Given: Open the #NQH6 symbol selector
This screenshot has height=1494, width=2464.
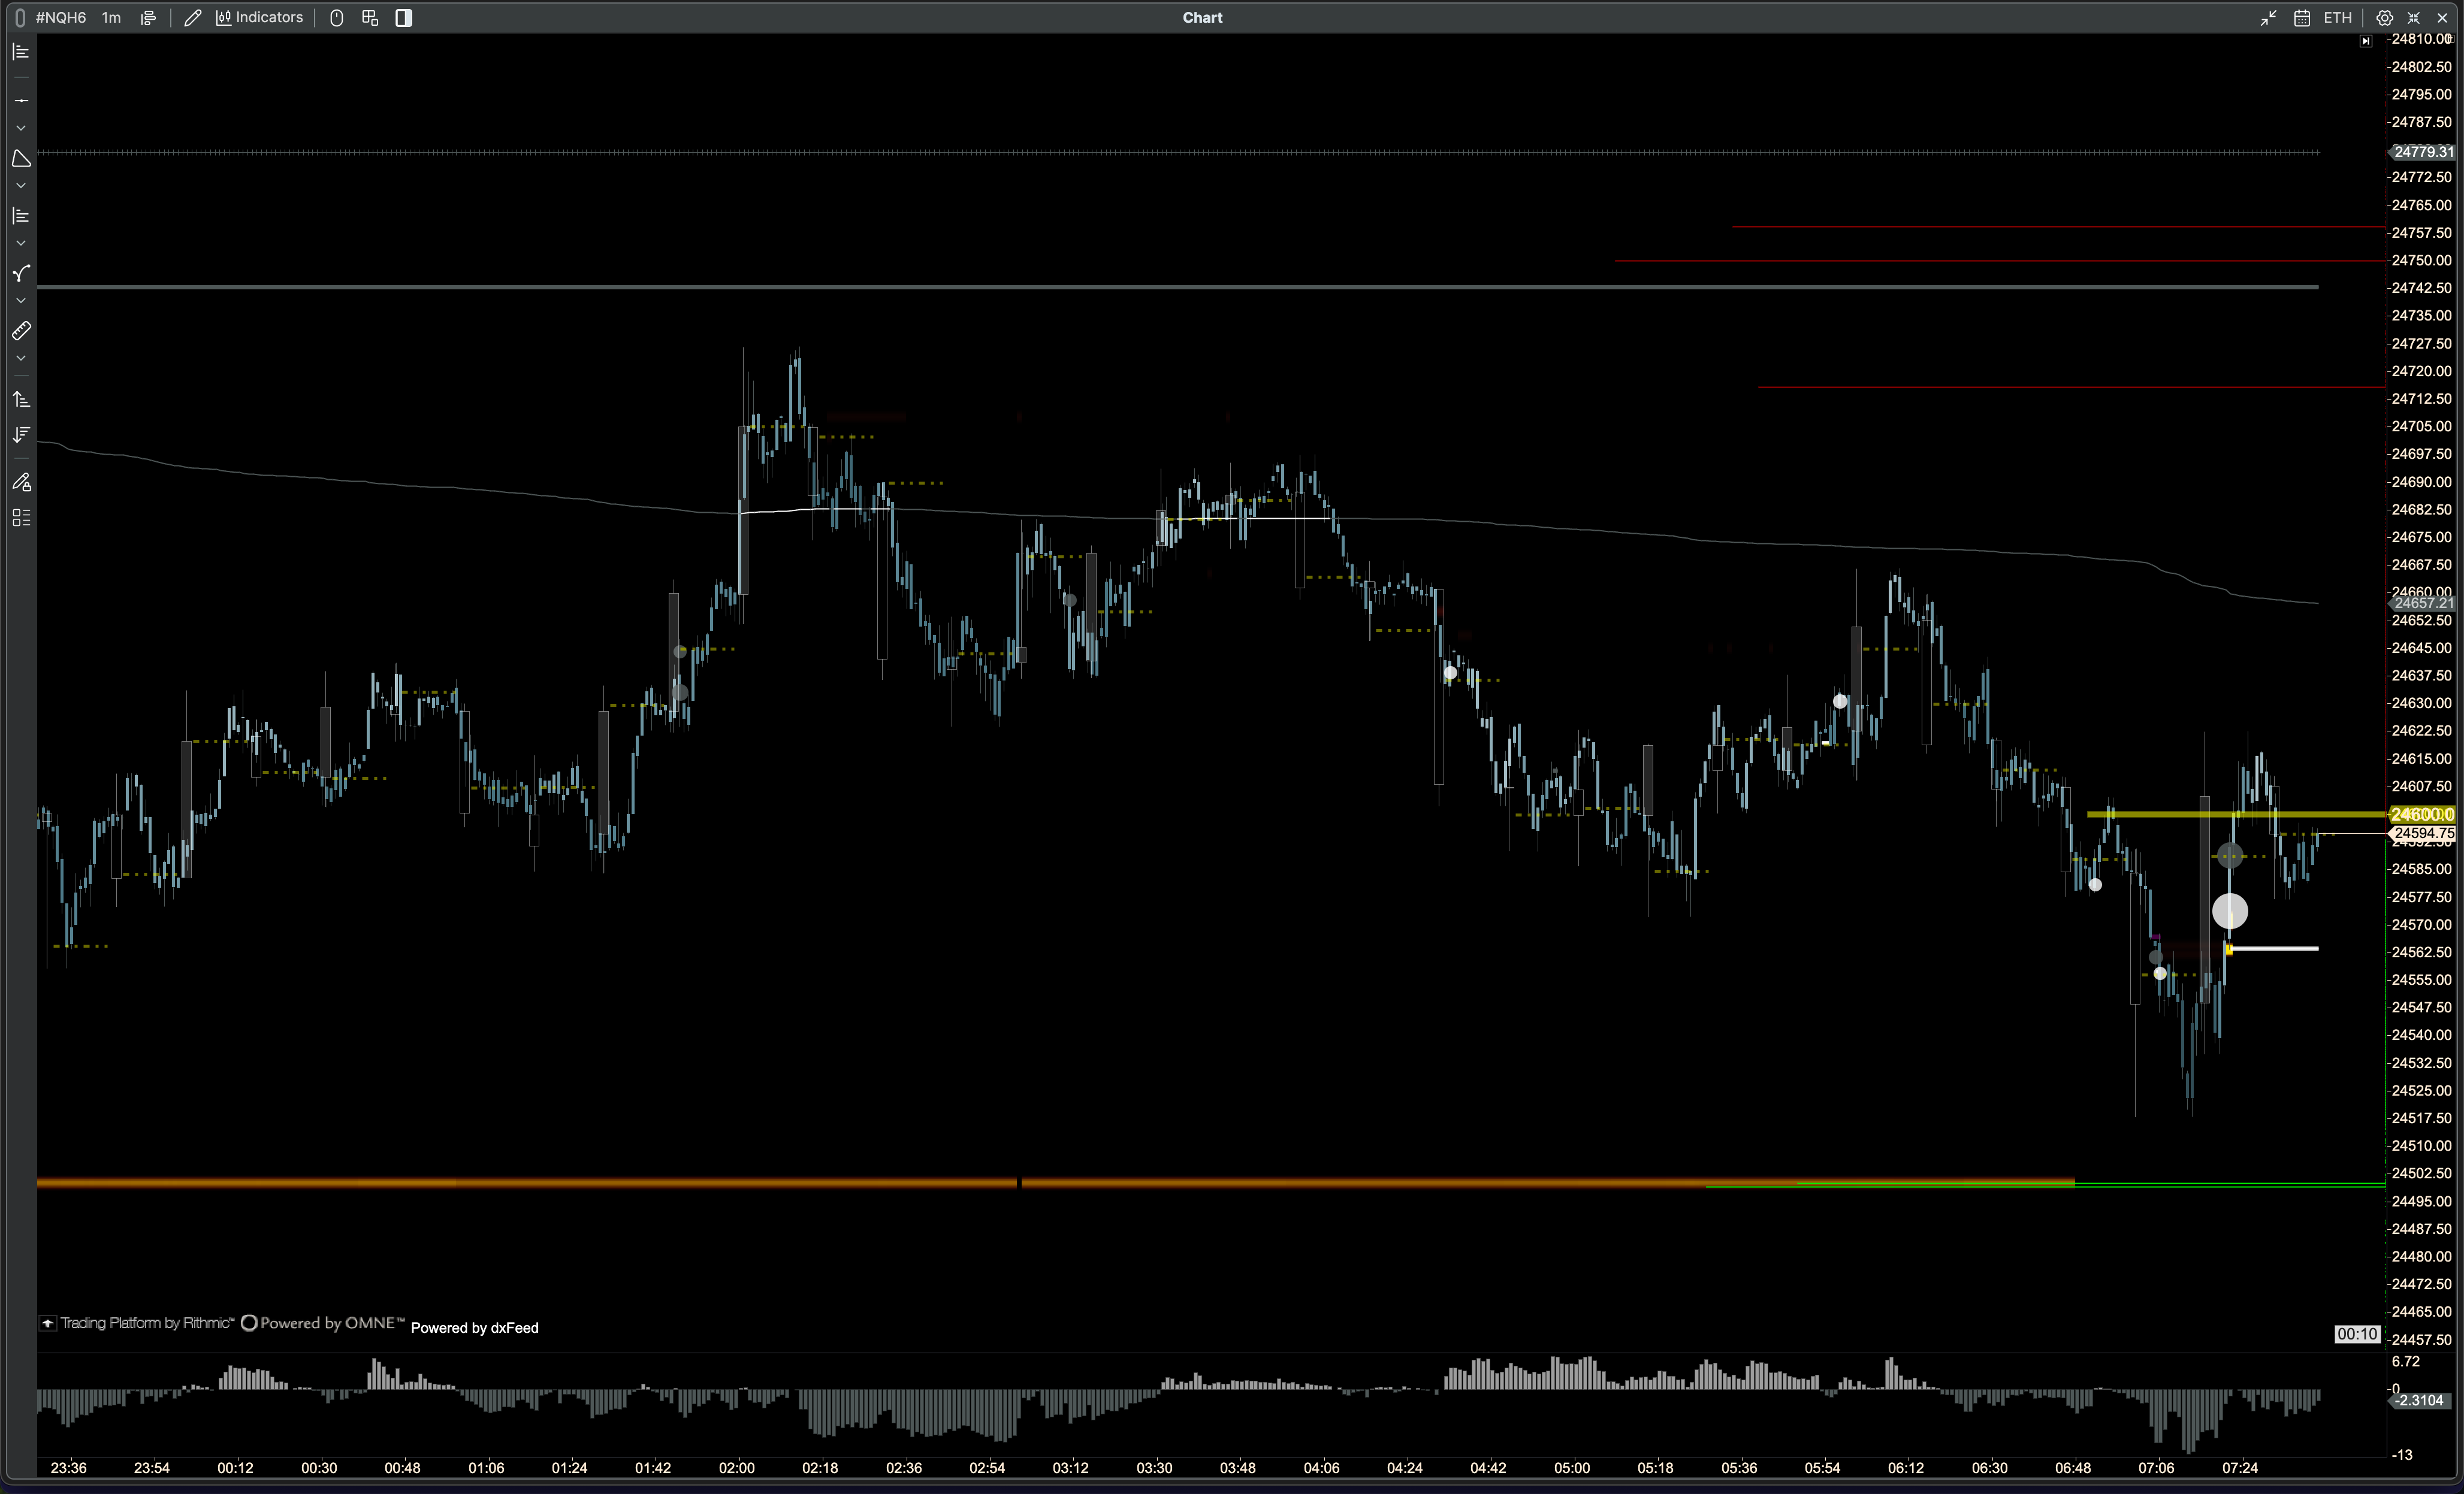Looking at the screenshot, I should (x=60, y=18).
